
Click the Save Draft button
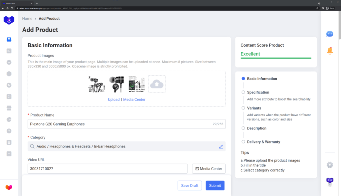coord(190,185)
